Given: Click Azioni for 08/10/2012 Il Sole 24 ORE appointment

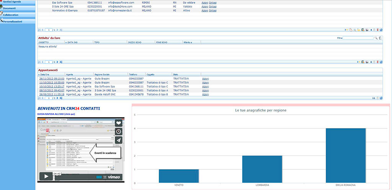Looking at the screenshot, I should coord(206,91).
